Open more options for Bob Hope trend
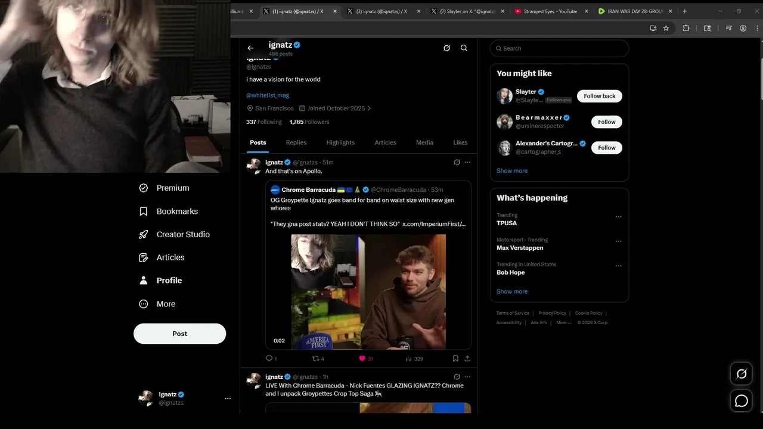This screenshot has height=429, width=763. click(x=618, y=266)
